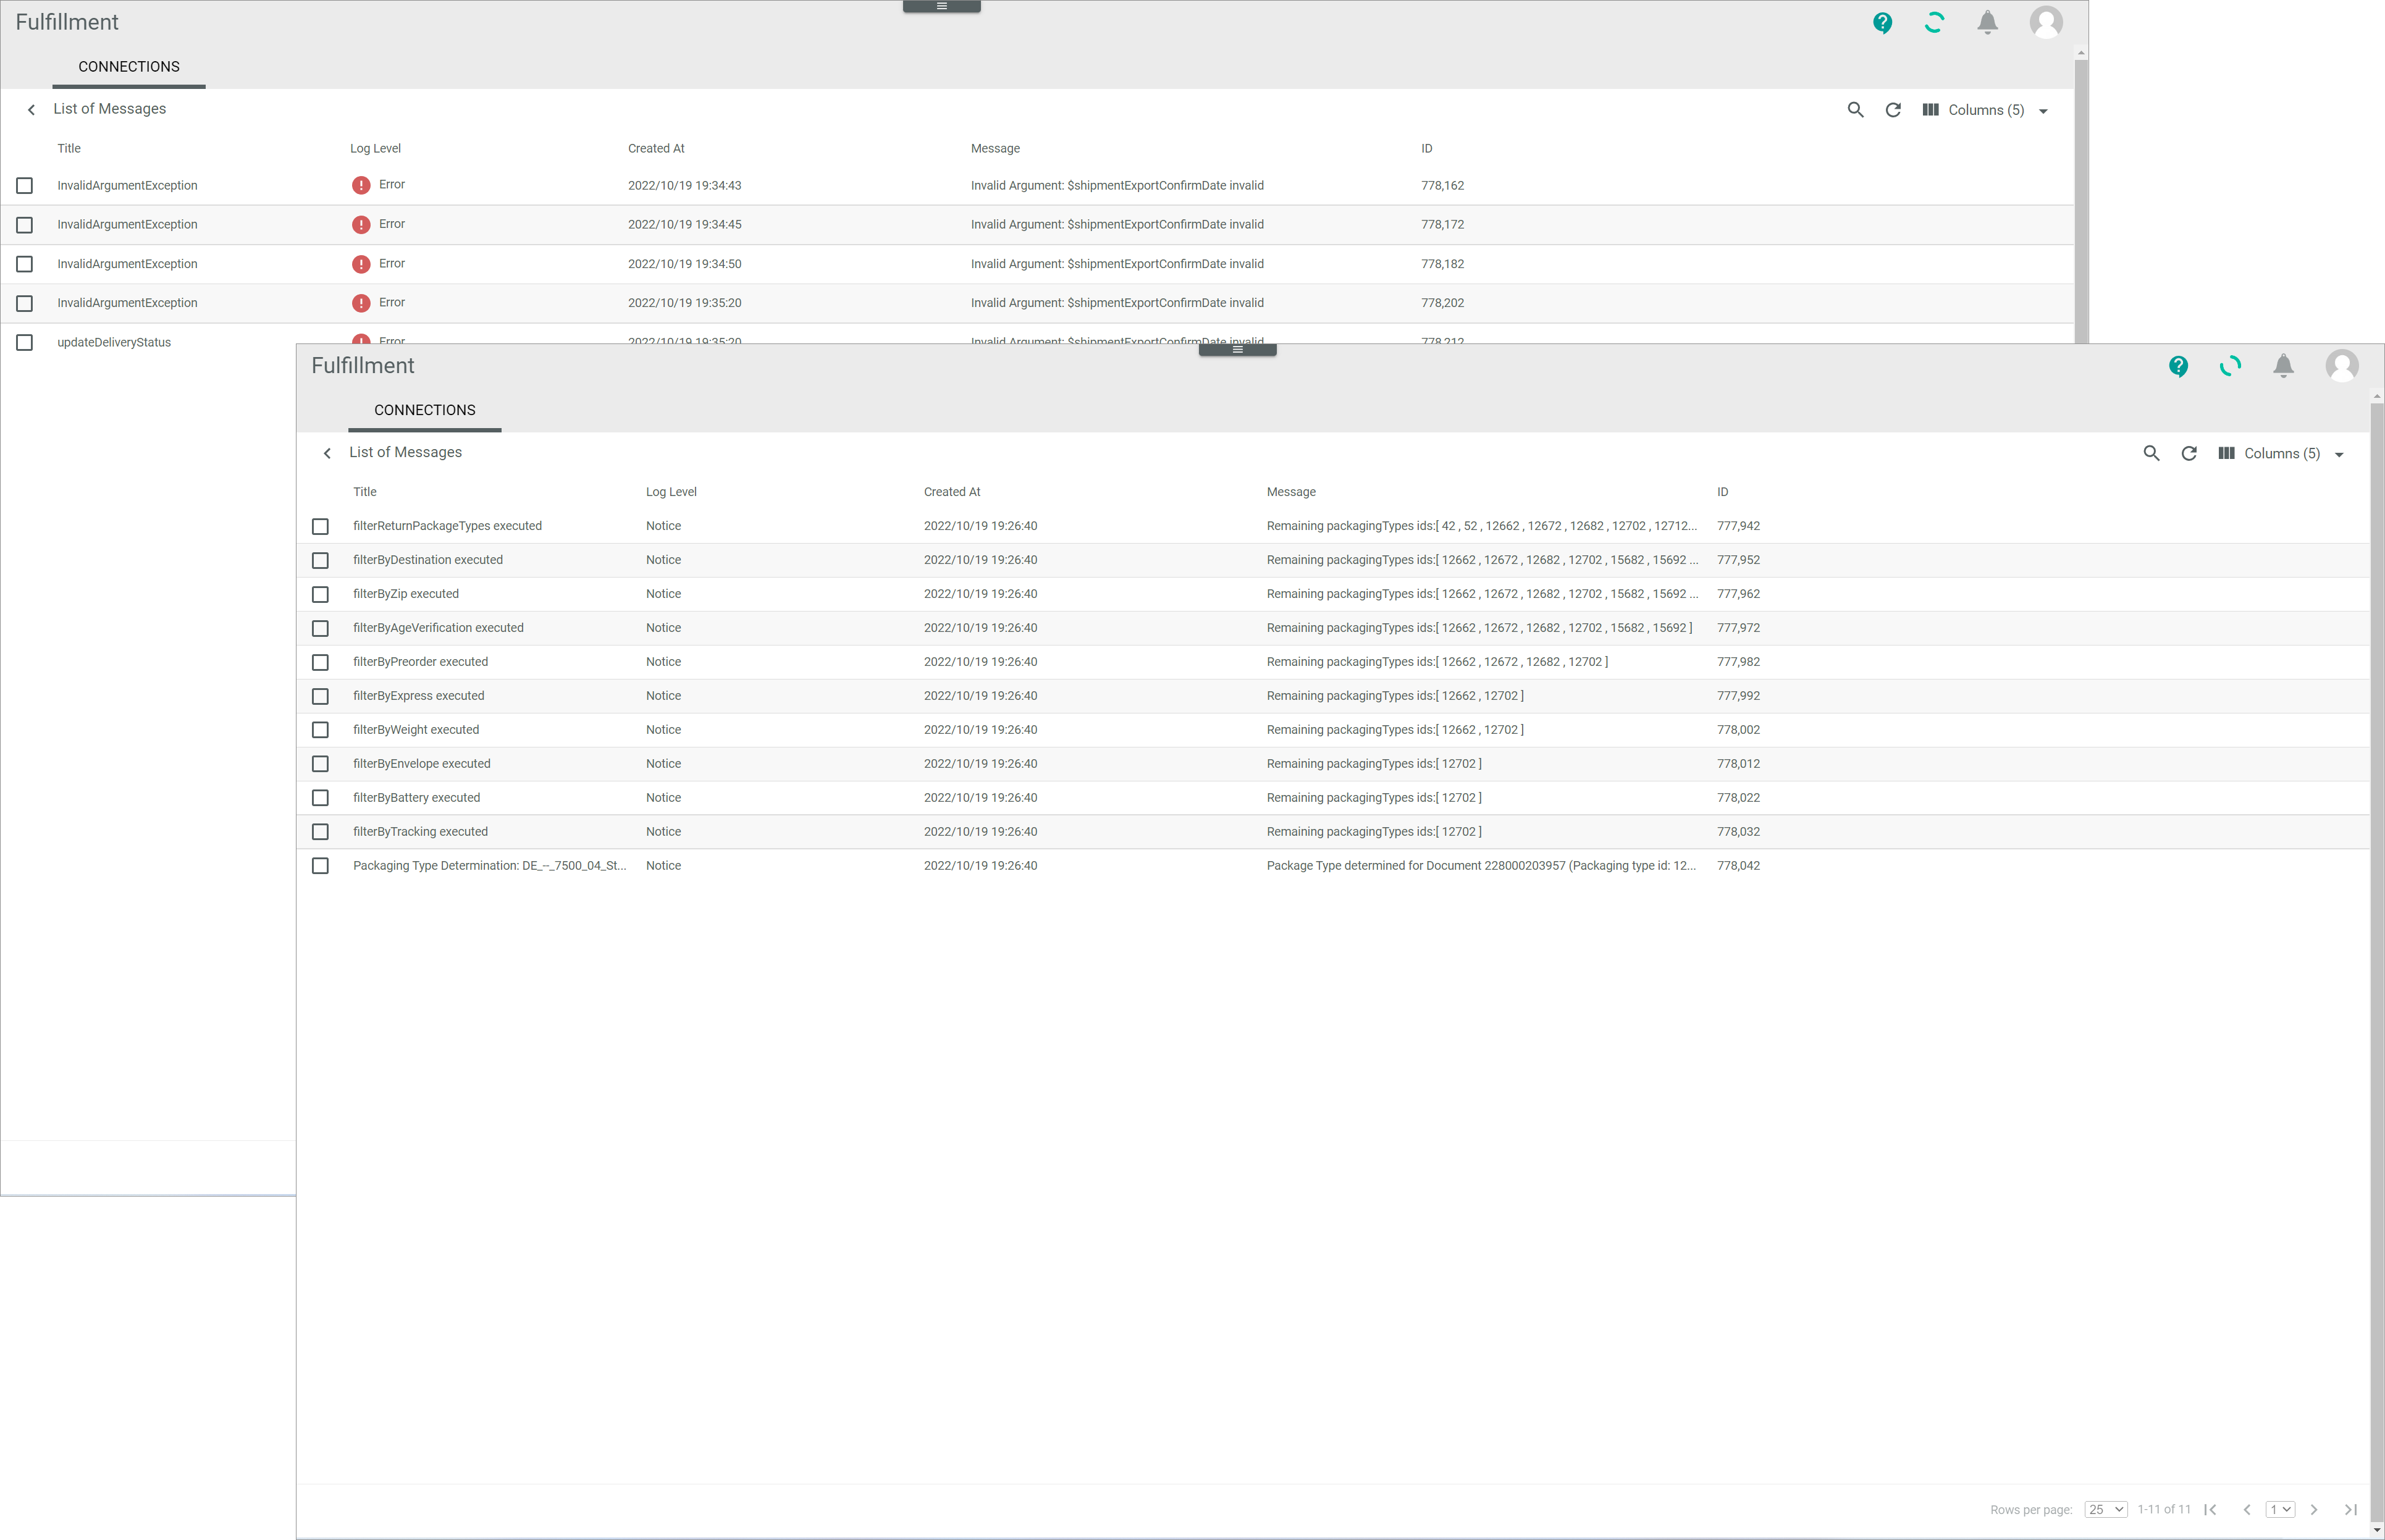The height and width of the screenshot is (1540, 2385).
Task: Select the filterByBattery executed row checkbox
Action: (x=320, y=798)
